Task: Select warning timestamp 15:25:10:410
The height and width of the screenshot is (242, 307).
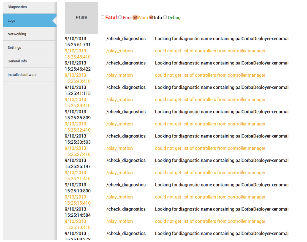Action: click(78, 228)
